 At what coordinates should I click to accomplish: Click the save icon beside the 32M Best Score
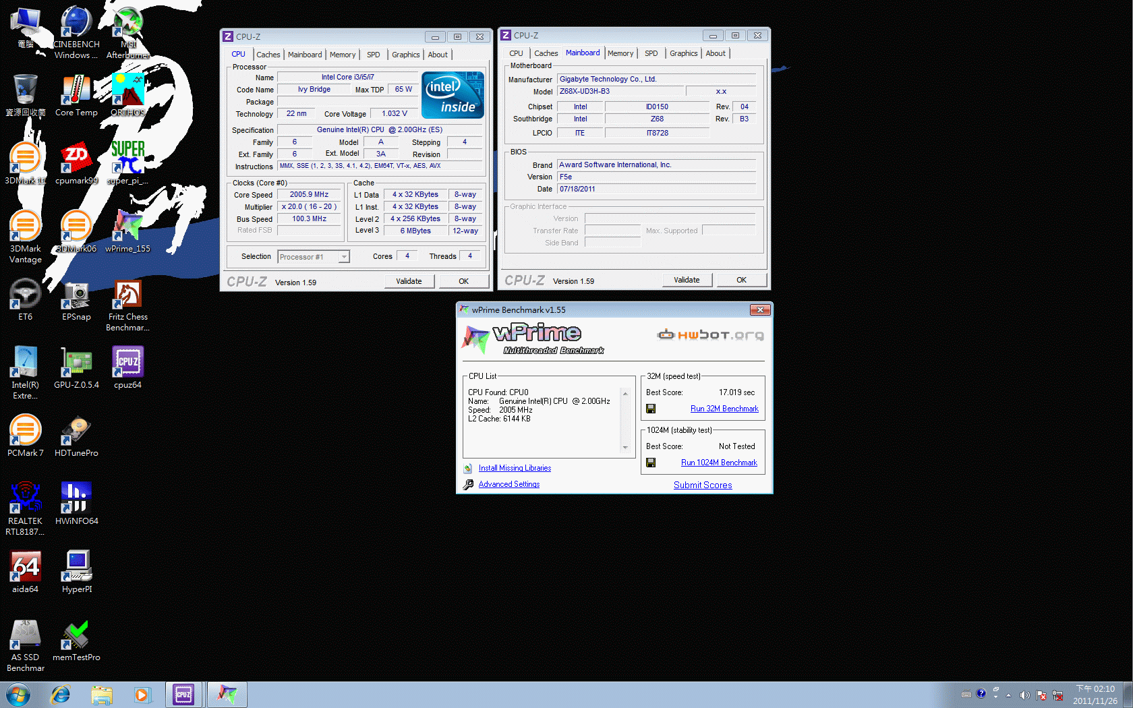coord(651,409)
